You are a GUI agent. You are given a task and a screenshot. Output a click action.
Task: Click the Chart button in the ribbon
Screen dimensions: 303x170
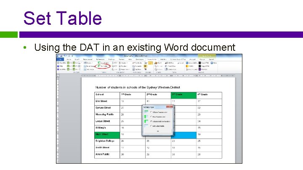pos(158,63)
